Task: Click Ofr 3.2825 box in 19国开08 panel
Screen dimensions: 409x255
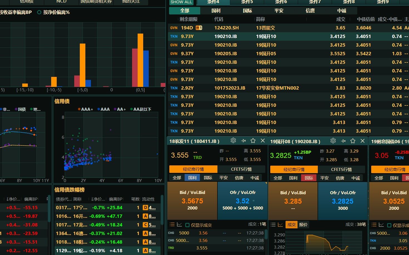Action: [x=343, y=201]
